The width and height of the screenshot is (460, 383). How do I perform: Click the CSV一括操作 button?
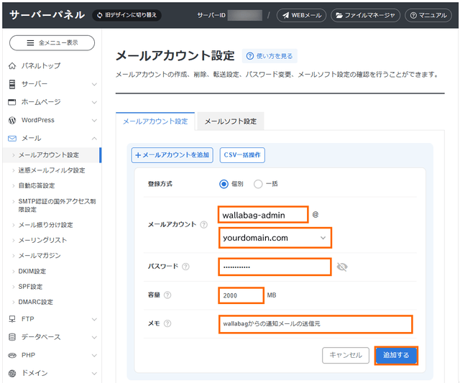(x=242, y=154)
